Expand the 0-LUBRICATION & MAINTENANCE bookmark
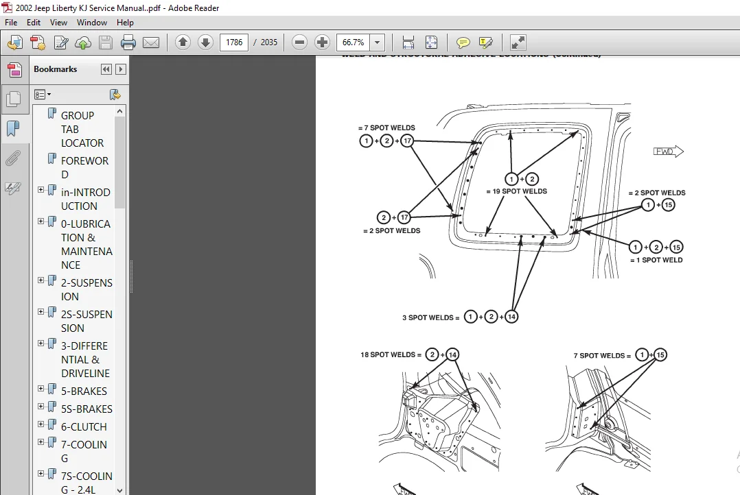 [41, 221]
